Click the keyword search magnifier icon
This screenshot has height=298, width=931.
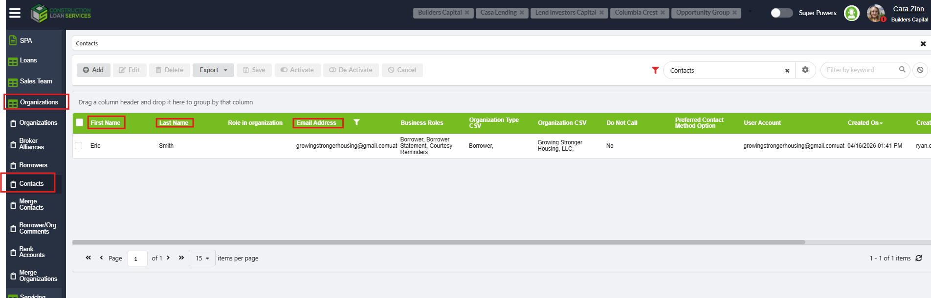point(902,70)
